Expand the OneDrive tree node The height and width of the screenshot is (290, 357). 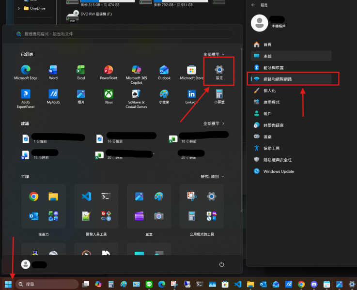[19, 8]
